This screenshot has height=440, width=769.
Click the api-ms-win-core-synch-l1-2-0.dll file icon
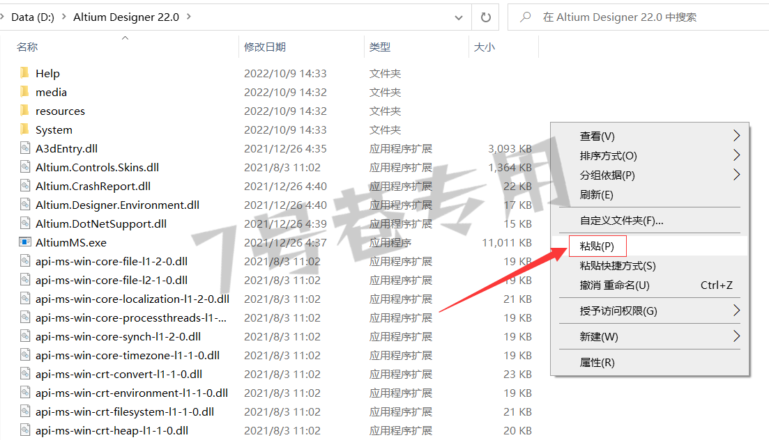pos(25,336)
